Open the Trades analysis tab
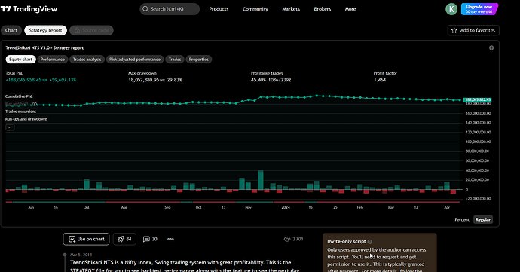520x272 pixels. coord(87,60)
